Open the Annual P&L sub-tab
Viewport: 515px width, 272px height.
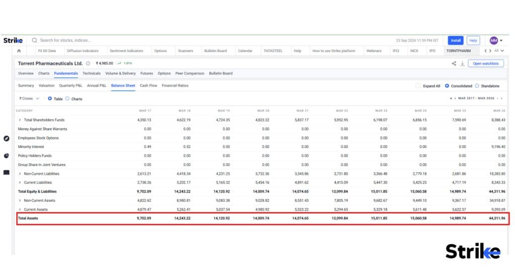pyautogui.click(x=97, y=85)
